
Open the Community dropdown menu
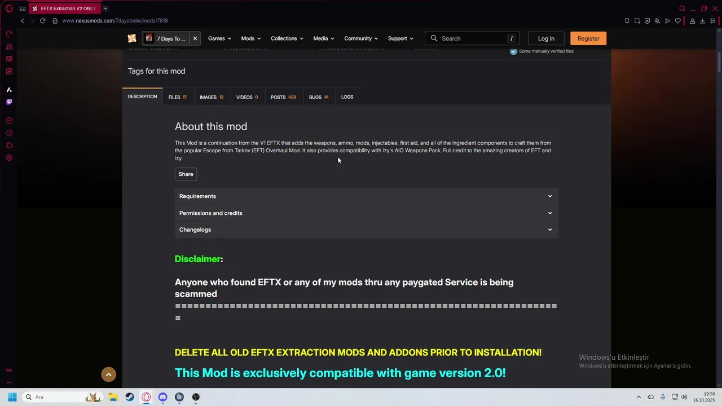pyautogui.click(x=361, y=38)
